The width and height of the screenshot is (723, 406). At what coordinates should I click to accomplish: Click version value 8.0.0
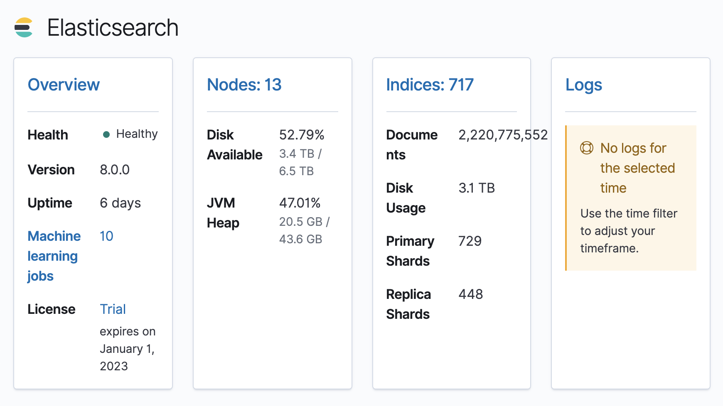[115, 169]
